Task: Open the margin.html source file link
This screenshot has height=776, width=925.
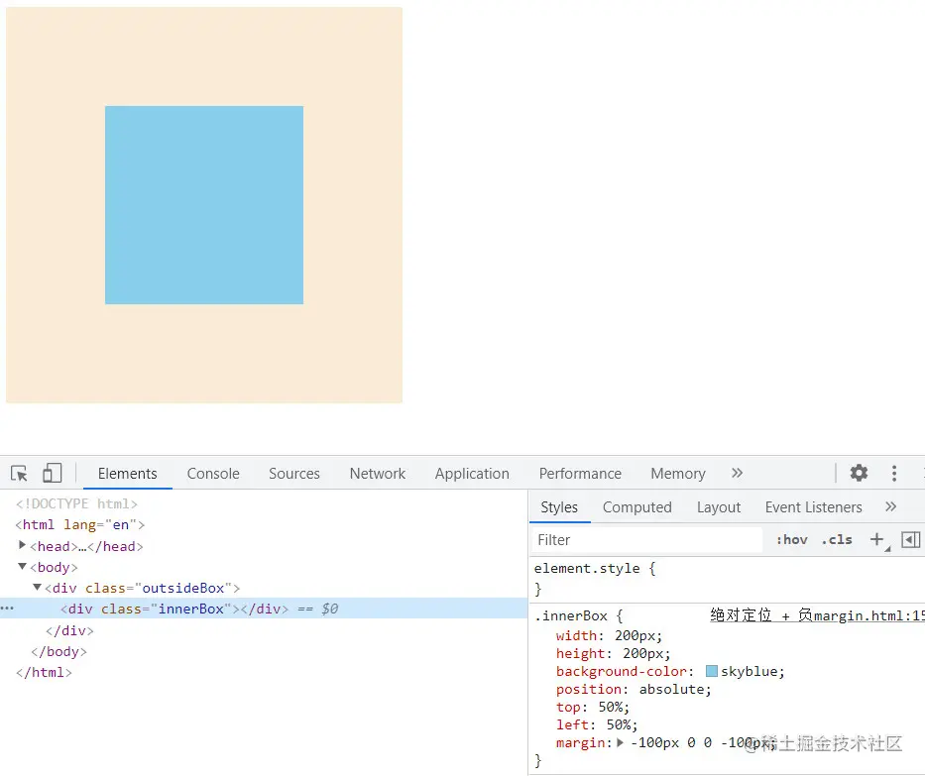Action: point(817,615)
